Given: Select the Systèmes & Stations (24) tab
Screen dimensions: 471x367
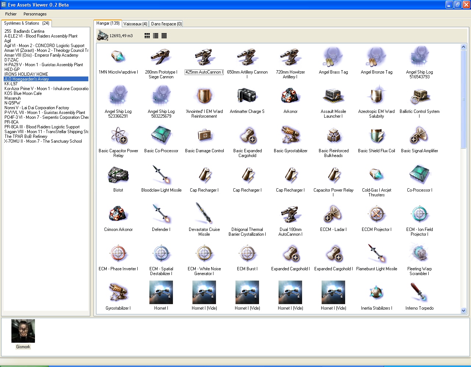Looking at the screenshot, I should tap(26, 23).
